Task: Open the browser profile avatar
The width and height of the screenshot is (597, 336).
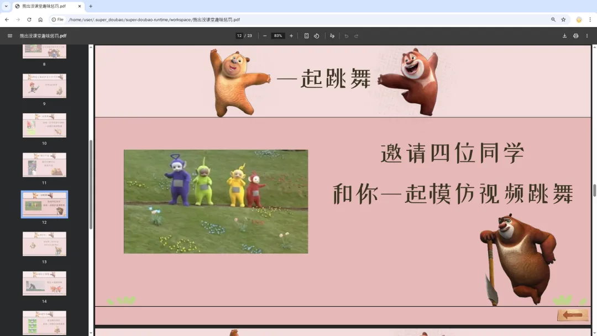Action: coord(579,19)
